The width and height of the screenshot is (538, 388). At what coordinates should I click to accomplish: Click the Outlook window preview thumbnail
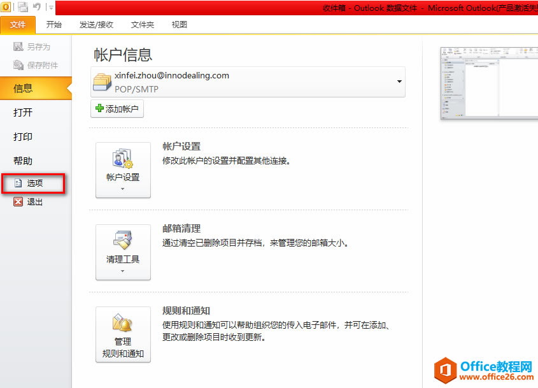(x=489, y=83)
